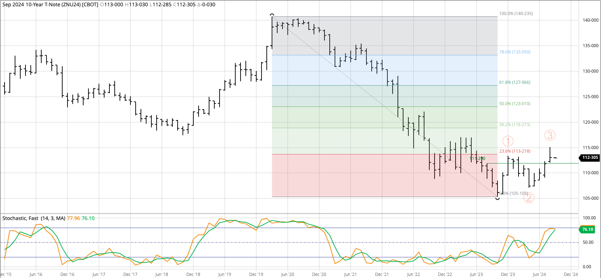
Task: Click the circled number 1 annotation
Action: [508, 141]
